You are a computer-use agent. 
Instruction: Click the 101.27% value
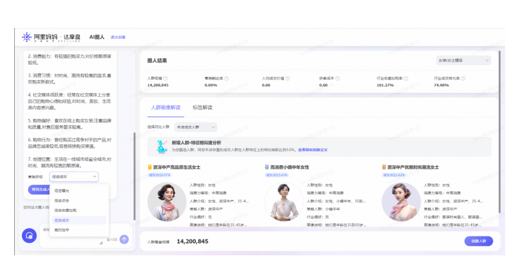[x=385, y=85]
